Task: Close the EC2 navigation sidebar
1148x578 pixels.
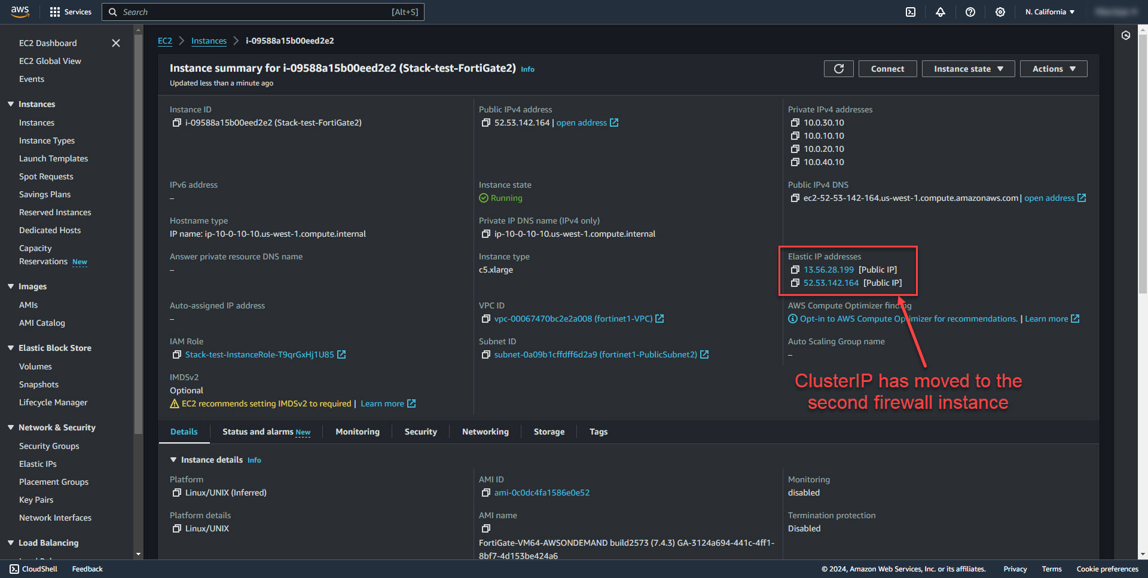Action: pyautogui.click(x=116, y=43)
